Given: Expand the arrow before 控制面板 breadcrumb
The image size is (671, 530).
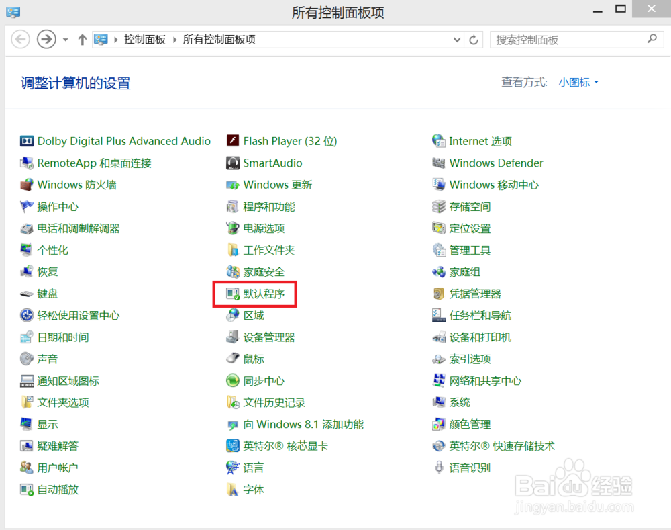Looking at the screenshot, I should pyautogui.click(x=116, y=40).
